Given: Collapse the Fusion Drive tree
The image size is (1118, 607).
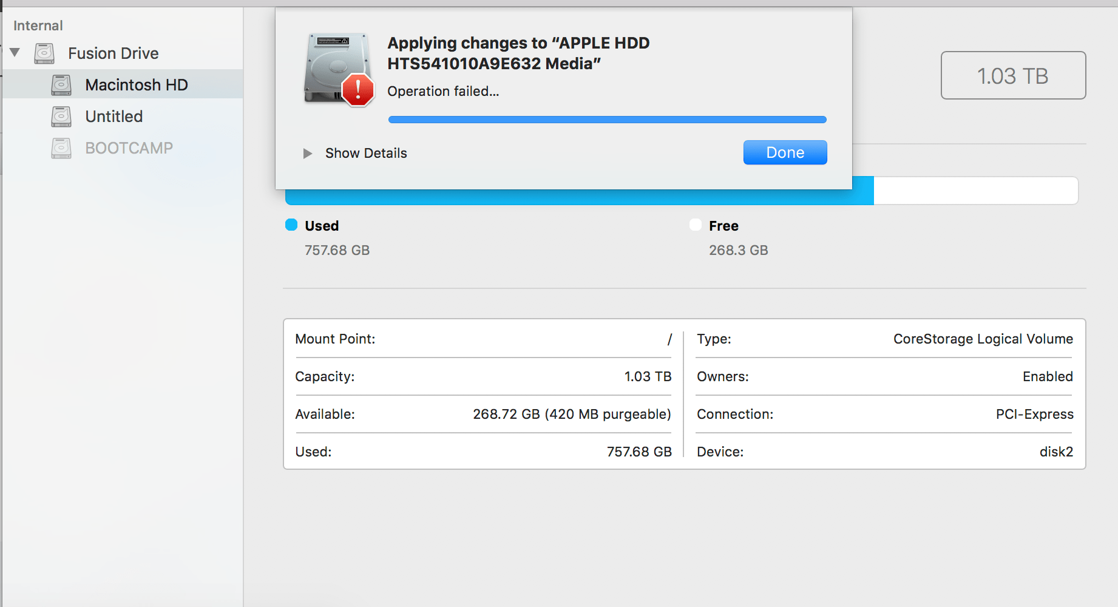Looking at the screenshot, I should (15, 52).
